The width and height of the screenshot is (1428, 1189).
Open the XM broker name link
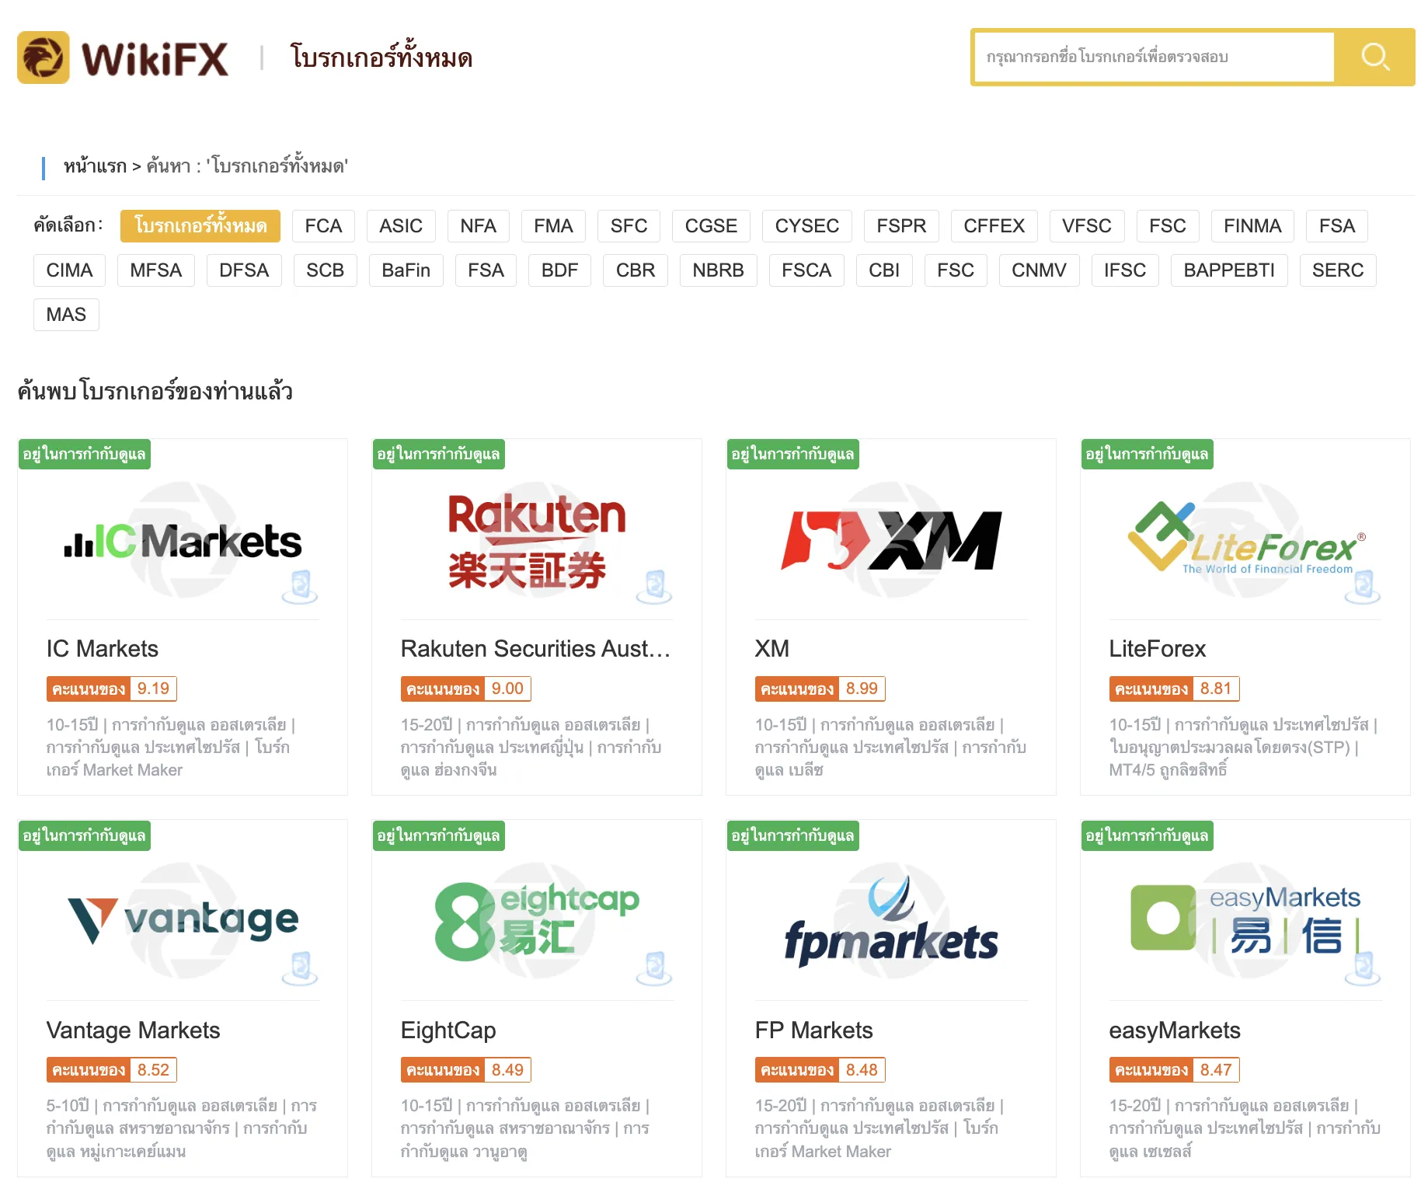pyautogui.click(x=772, y=649)
